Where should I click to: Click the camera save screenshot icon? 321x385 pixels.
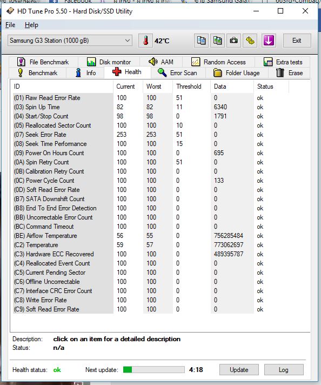pos(233,41)
